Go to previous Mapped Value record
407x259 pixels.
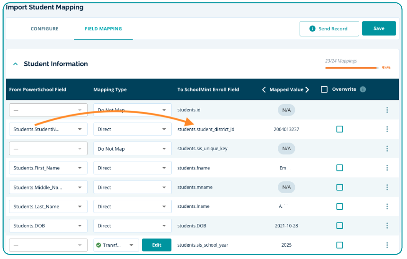(264, 89)
